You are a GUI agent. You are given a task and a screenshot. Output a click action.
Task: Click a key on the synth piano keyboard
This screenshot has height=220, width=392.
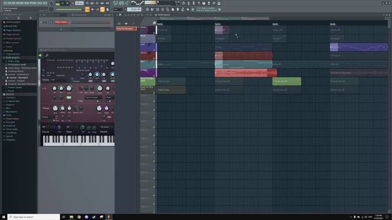(x=78, y=141)
